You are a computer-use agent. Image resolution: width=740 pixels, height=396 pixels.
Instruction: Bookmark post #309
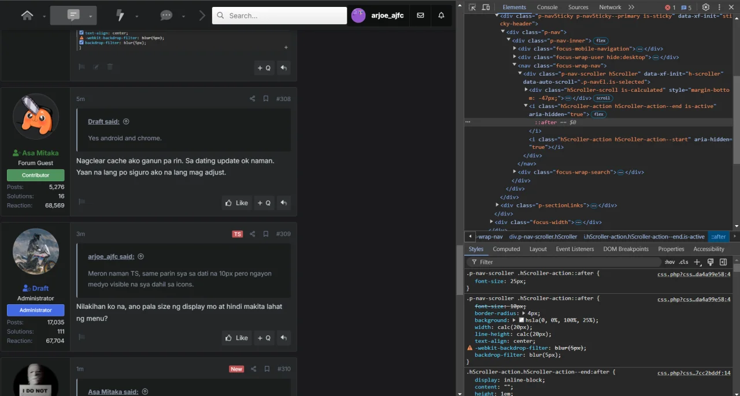[x=266, y=234]
